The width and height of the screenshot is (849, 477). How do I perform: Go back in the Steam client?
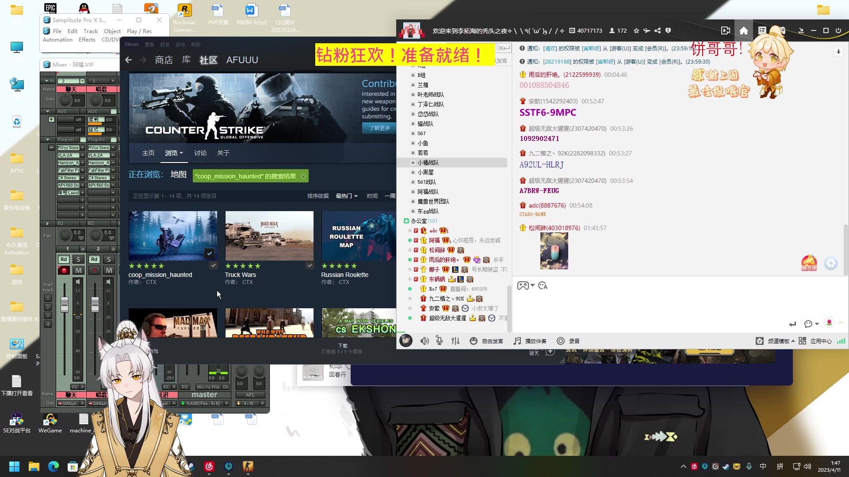[x=129, y=60]
